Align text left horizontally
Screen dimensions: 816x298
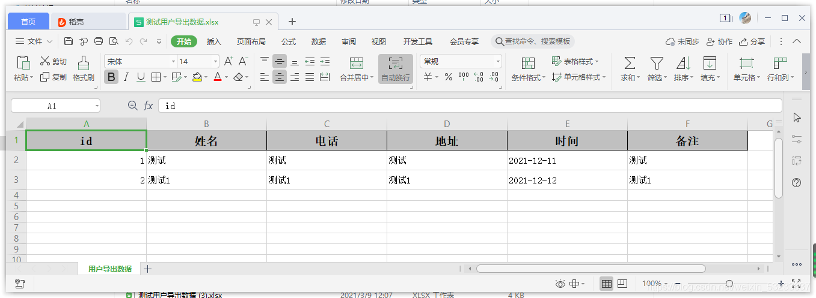(x=265, y=77)
